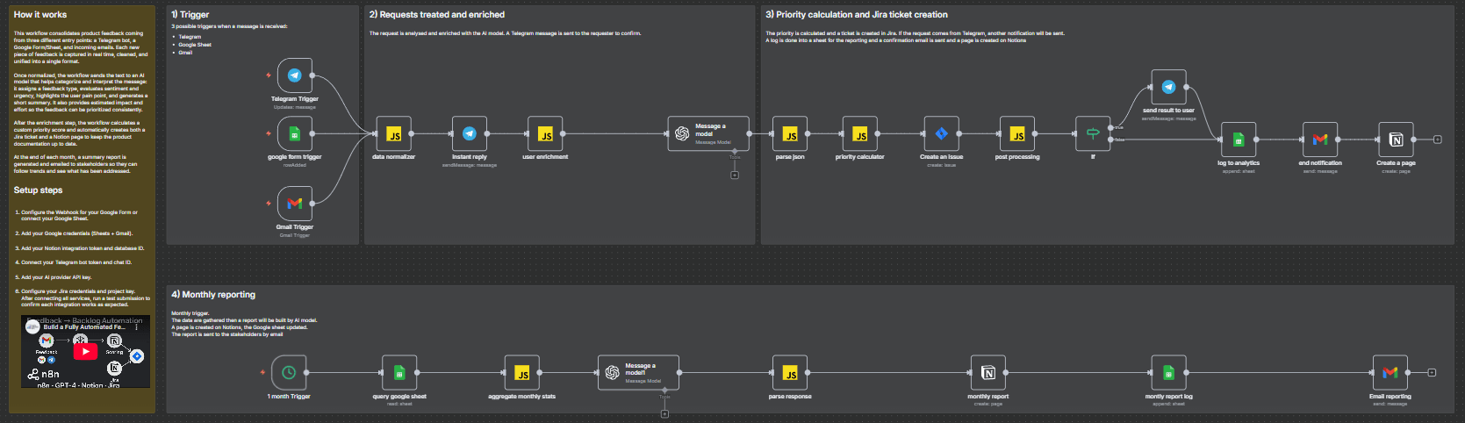Open the Notion Create a page node
The height and width of the screenshot is (423, 1465).
(x=1396, y=140)
